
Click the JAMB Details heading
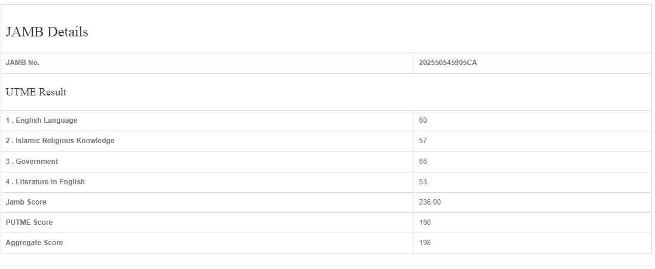tap(47, 32)
